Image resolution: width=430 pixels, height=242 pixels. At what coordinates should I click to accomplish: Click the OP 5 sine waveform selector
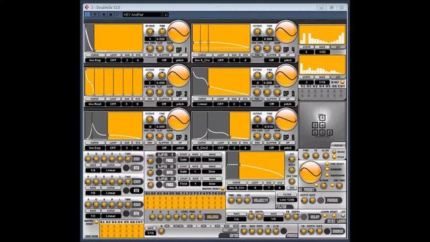286,76
